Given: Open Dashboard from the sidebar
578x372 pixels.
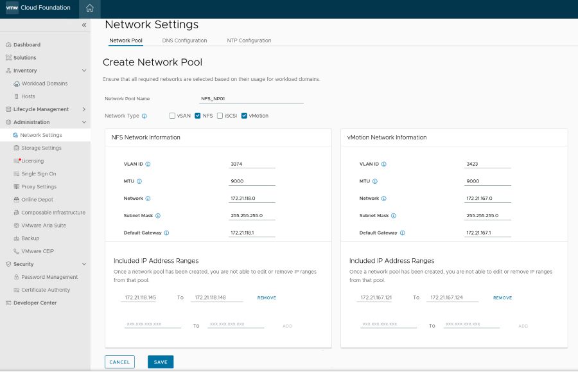Looking at the screenshot, I should point(27,45).
